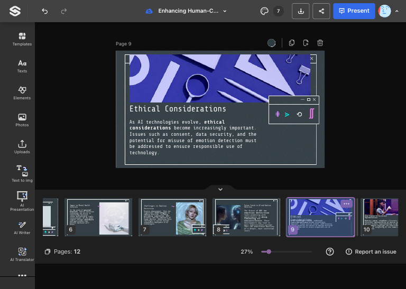Select the cyan arrow symbol on slide
This screenshot has height=289, width=406.
point(287,114)
